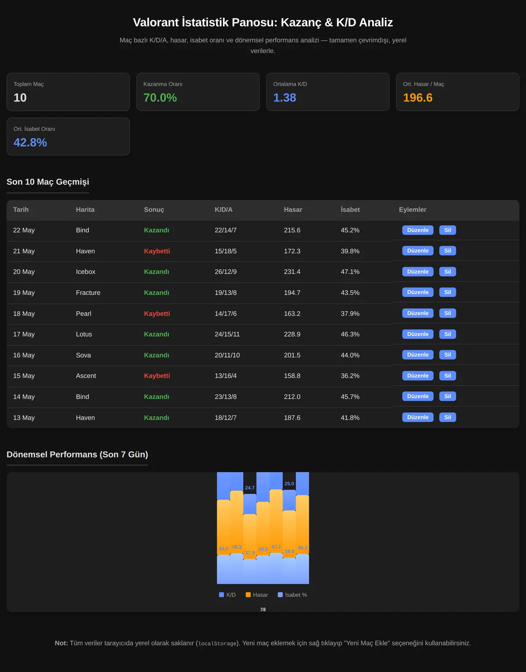Click the 25.0 bar label in chart

click(289, 484)
